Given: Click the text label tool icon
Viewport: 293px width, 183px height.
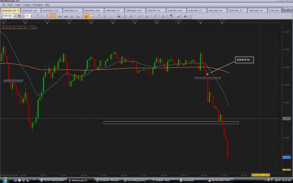Looking at the screenshot, I should [x=171, y=16].
